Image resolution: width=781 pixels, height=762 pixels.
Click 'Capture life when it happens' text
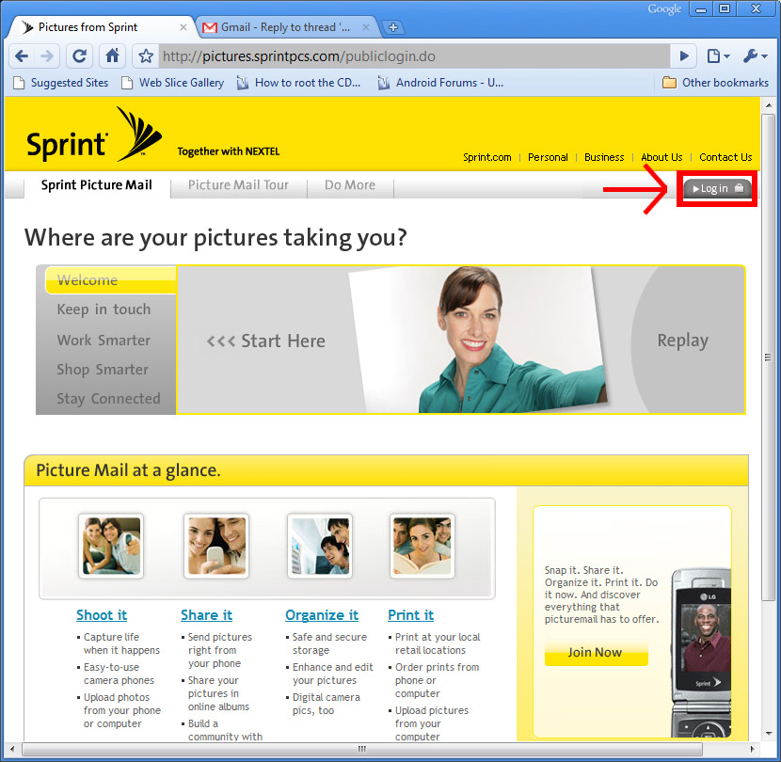point(121,643)
